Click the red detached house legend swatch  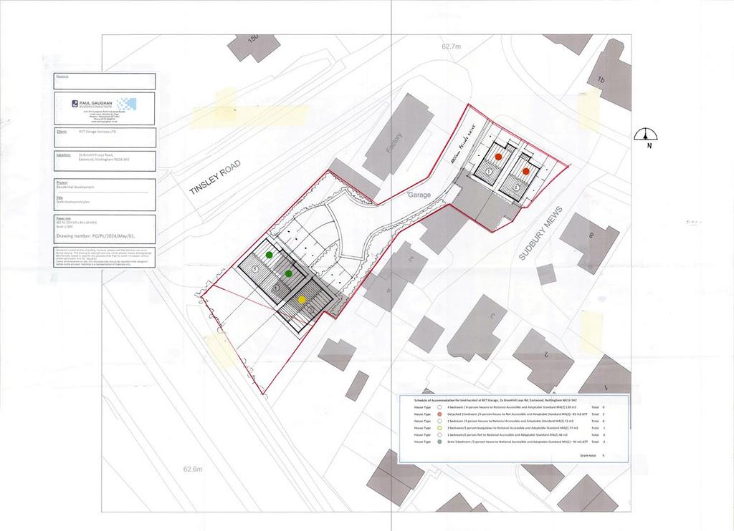[440, 414]
